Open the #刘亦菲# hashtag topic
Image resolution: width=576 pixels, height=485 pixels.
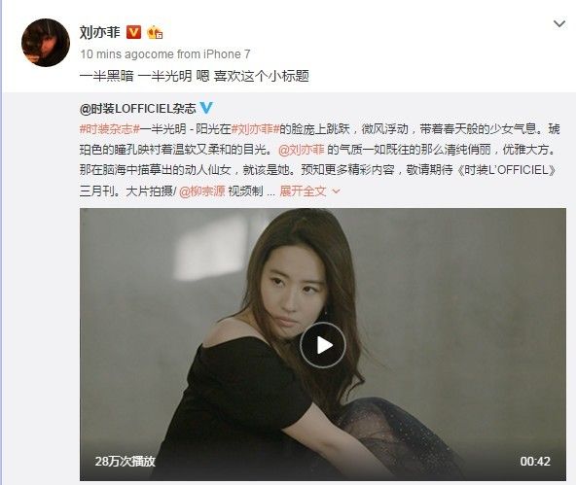point(255,128)
